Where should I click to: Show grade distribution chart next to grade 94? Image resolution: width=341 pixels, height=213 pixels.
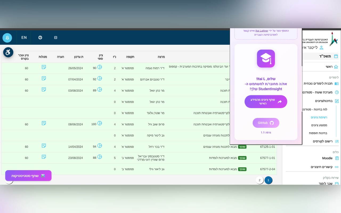pyautogui.click(x=100, y=145)
